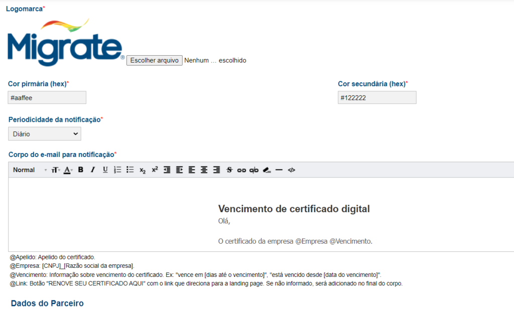This screenshot has height=320, width=514.
Task: Toggle underline formatting
Action: coord(105,170)
